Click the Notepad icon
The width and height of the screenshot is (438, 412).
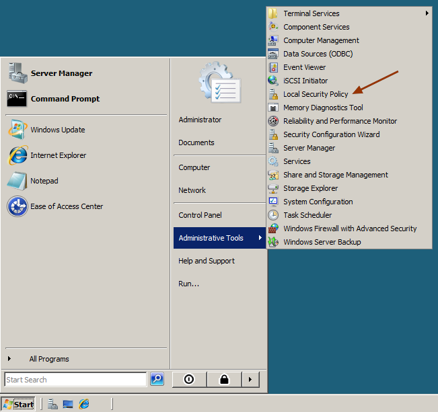[x=17, y=181]
